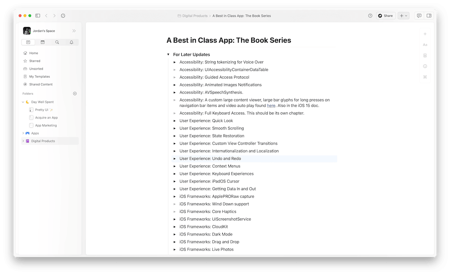Open the new document plus dropdown

click(x=403, y=16)
